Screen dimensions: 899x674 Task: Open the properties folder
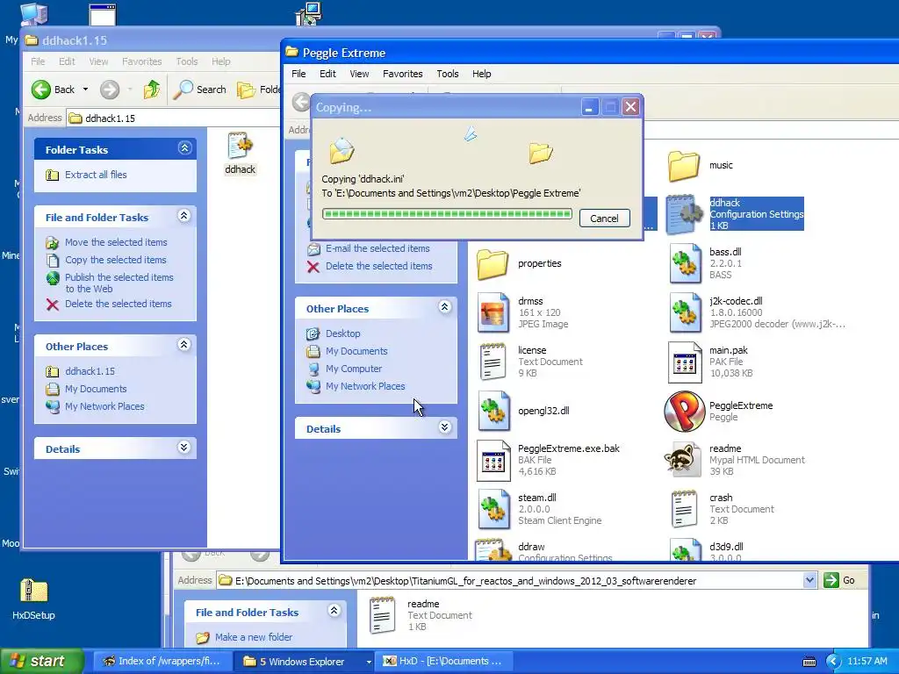pos(493,263)
